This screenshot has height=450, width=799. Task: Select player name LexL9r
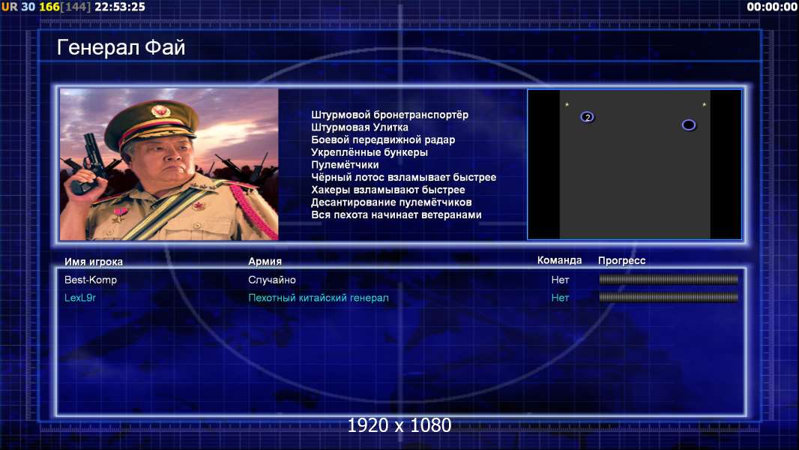click(80, 298)
